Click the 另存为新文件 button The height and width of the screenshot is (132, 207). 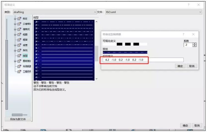(18, 119)
